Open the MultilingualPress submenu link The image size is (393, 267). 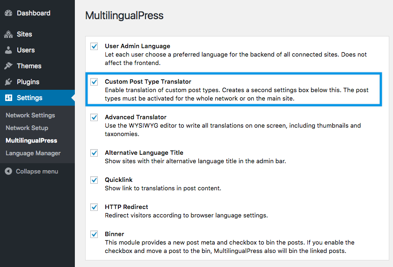coord(31,140)
